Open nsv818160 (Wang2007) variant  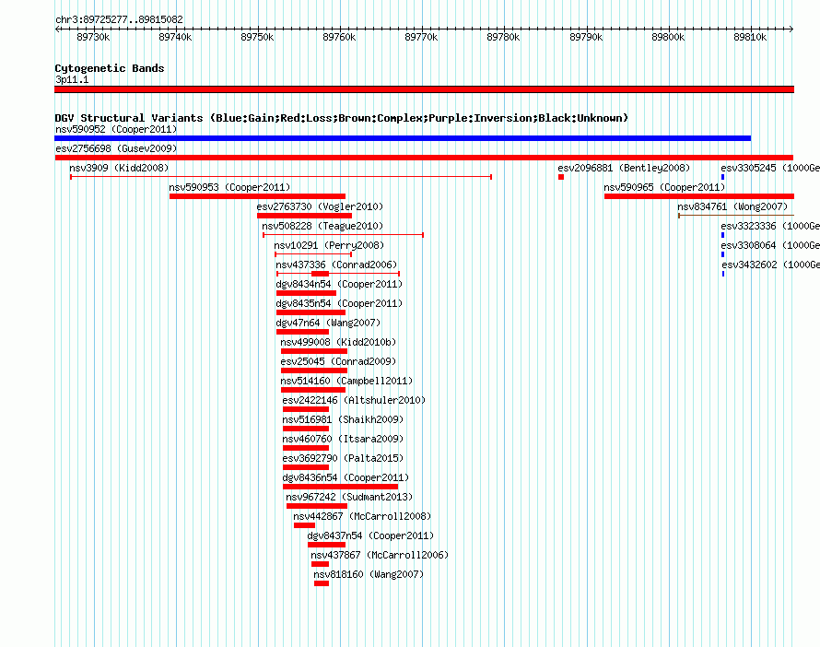(369, 574)
